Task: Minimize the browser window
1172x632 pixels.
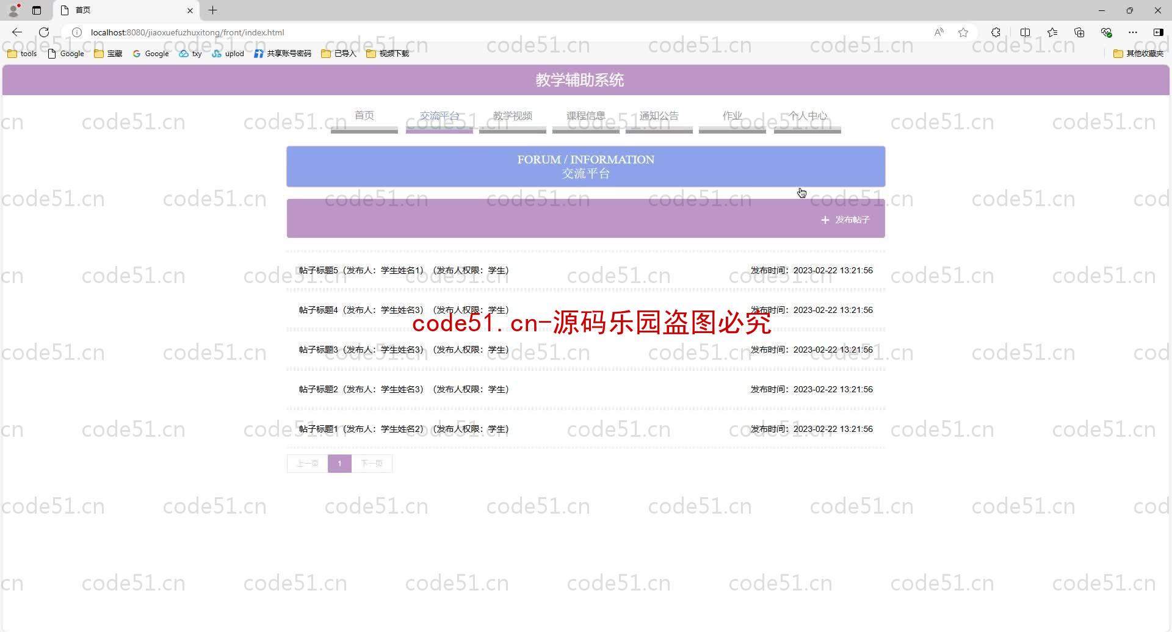Action: click(1102, 10)
